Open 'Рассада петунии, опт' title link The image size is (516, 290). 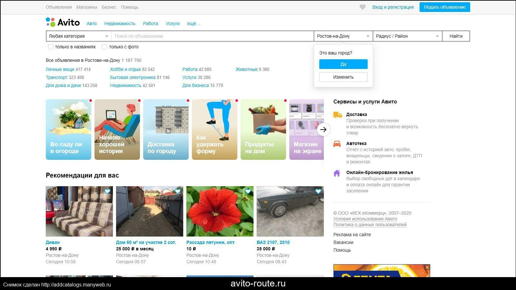point(210,242)
